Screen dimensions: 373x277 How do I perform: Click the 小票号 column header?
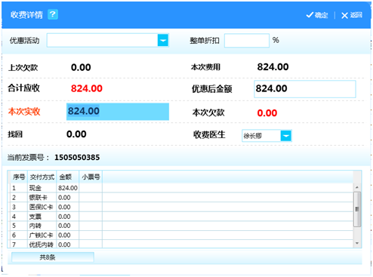click(91, 177)
